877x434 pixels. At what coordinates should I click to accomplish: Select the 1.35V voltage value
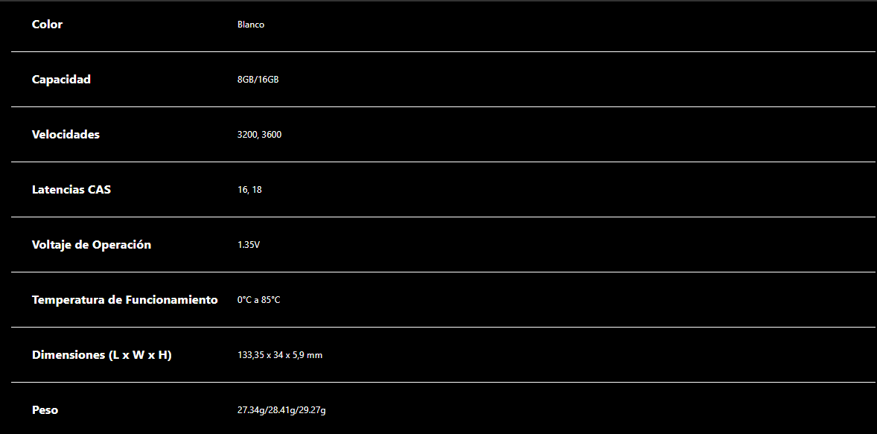pos(249,245)
